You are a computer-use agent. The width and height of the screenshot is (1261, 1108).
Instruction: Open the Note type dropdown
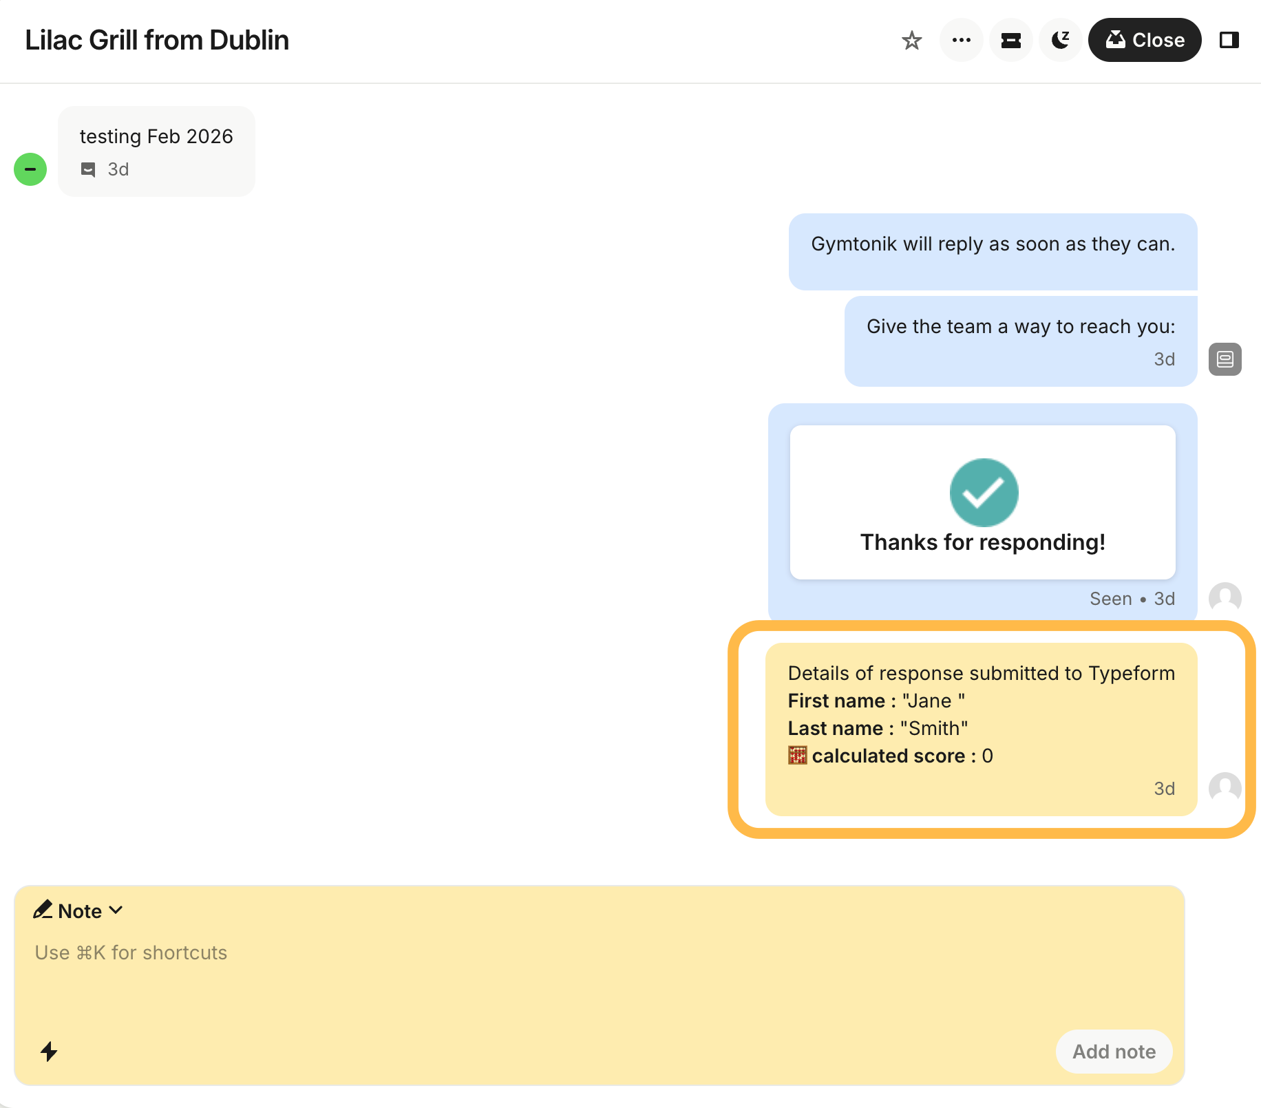pyautogui.click(x=78, y=910)
